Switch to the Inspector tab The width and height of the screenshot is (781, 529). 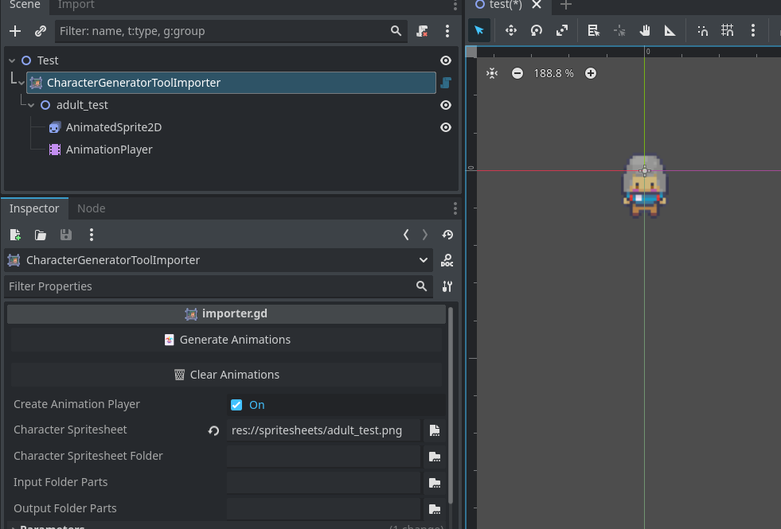click(x=34, y=208)
